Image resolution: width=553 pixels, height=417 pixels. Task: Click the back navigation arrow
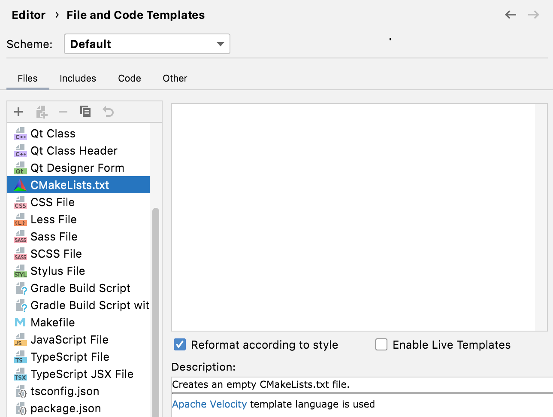(510, 14)
